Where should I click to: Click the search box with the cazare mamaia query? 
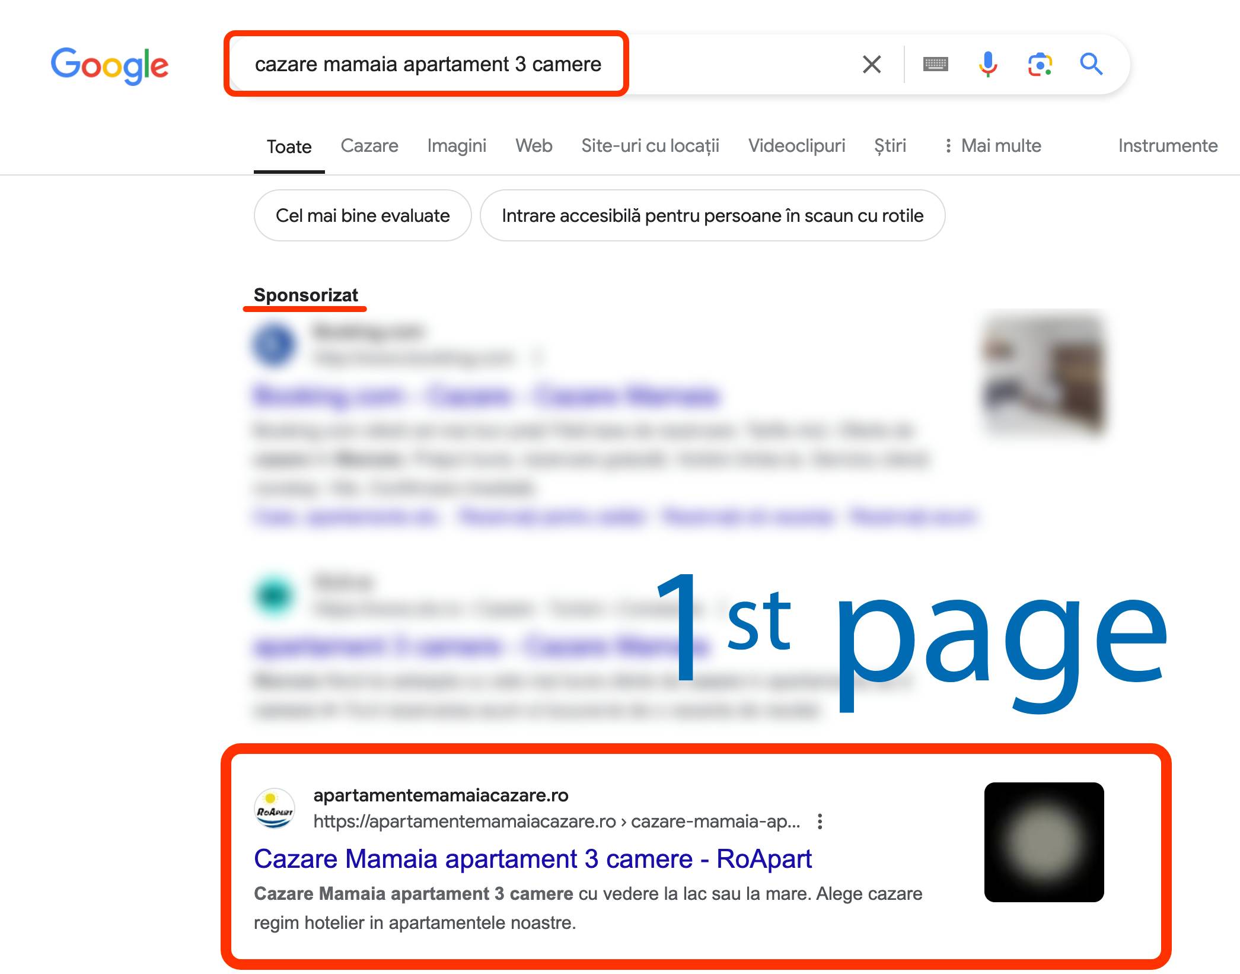pos(428,64)
